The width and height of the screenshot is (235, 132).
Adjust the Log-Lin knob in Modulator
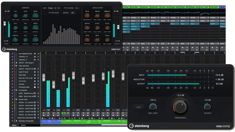point(97,40)
